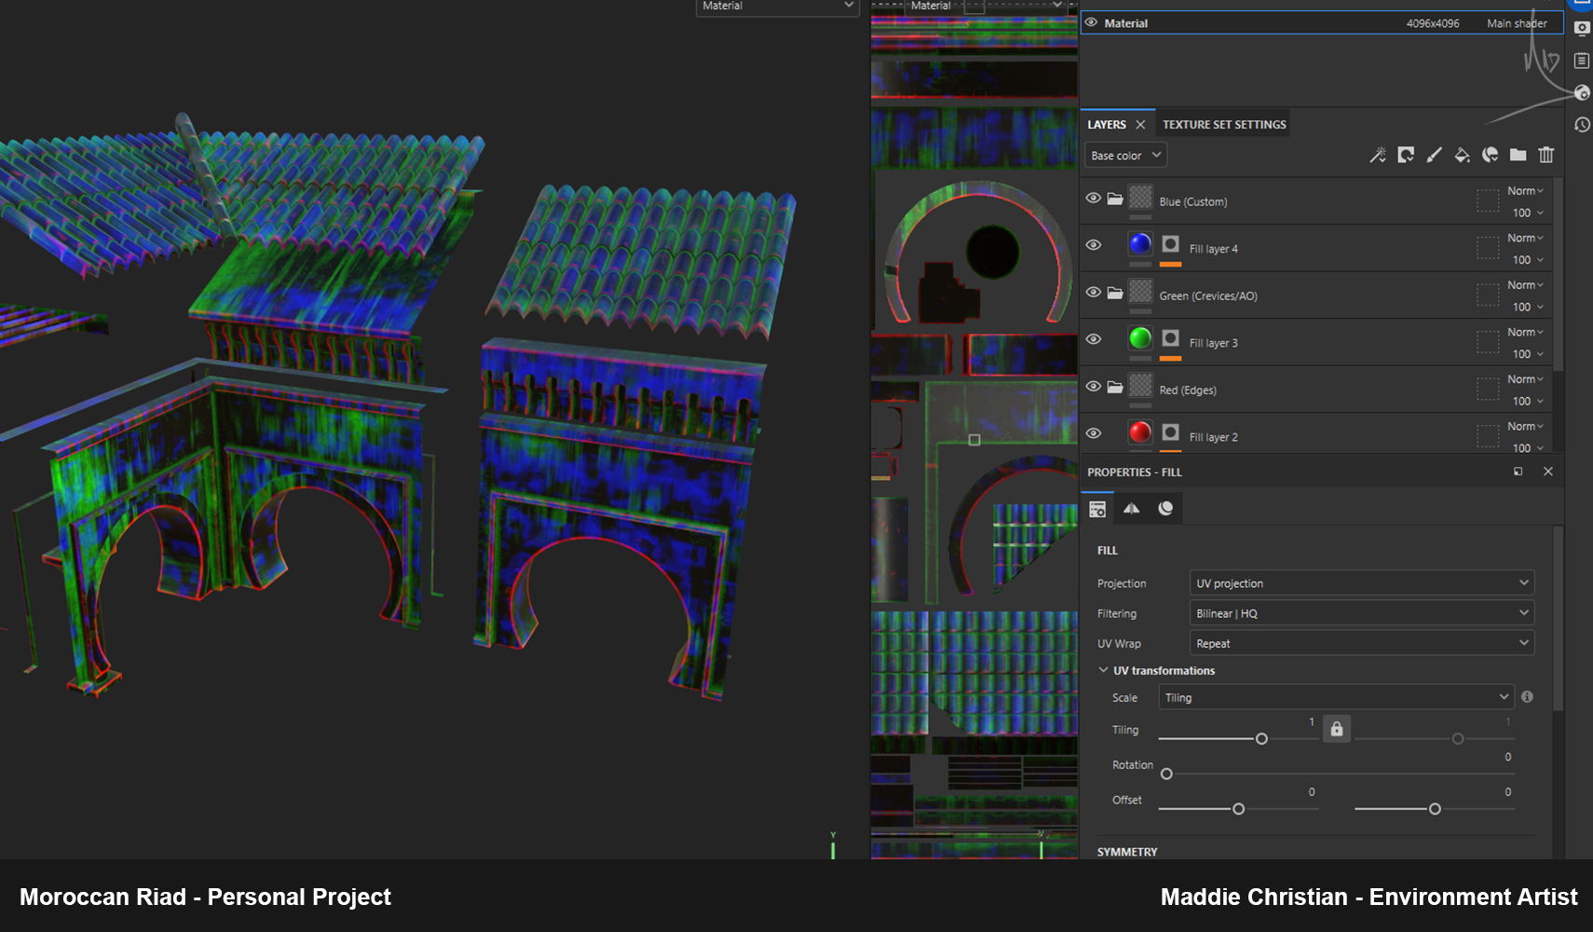
Task: Click the add mask icon
Action: pos(1406,156)
